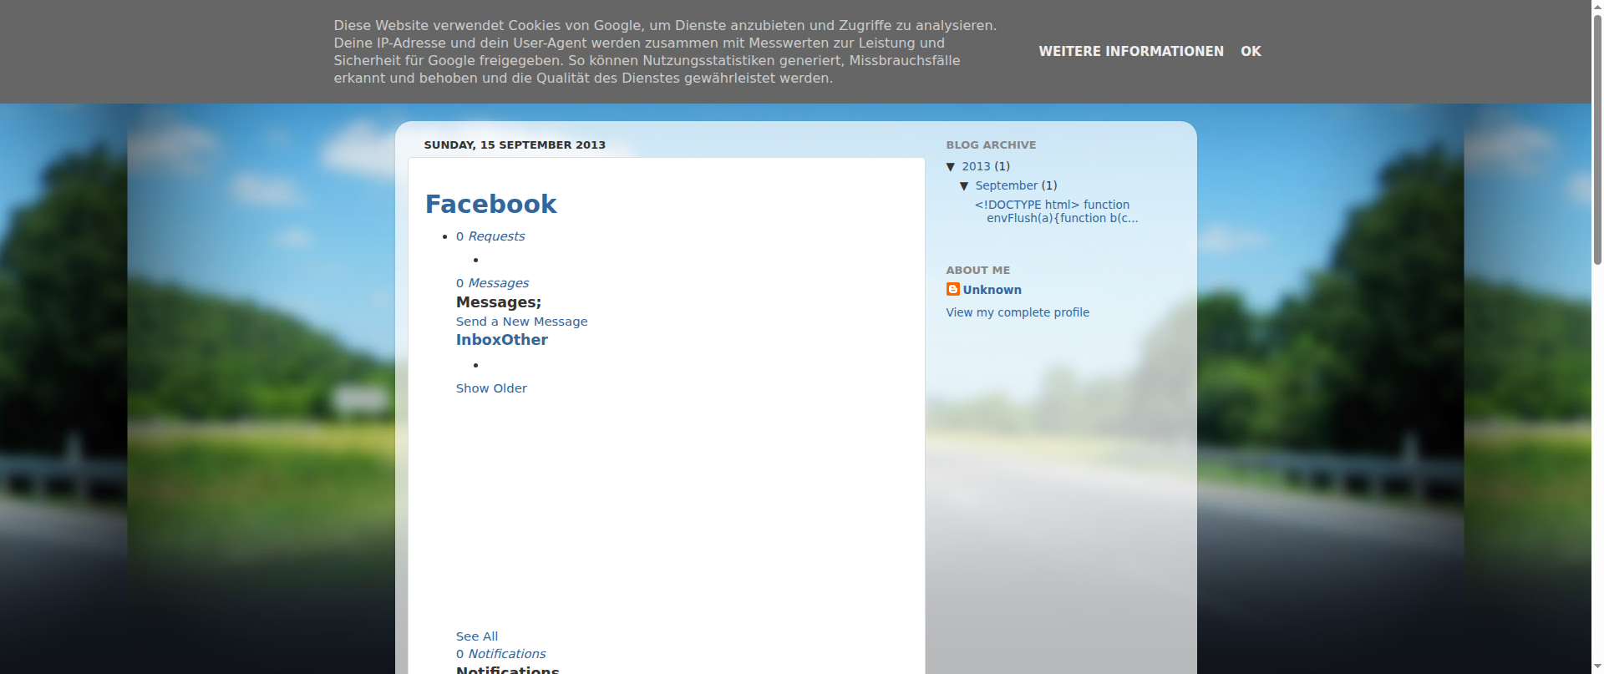Open the Unknown author profile
Image resolution: width=1604 pixels, height=674 pixels.
pyautogui.click(x=992, y=290)
